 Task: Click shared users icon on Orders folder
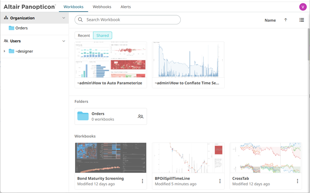point(141,116)
